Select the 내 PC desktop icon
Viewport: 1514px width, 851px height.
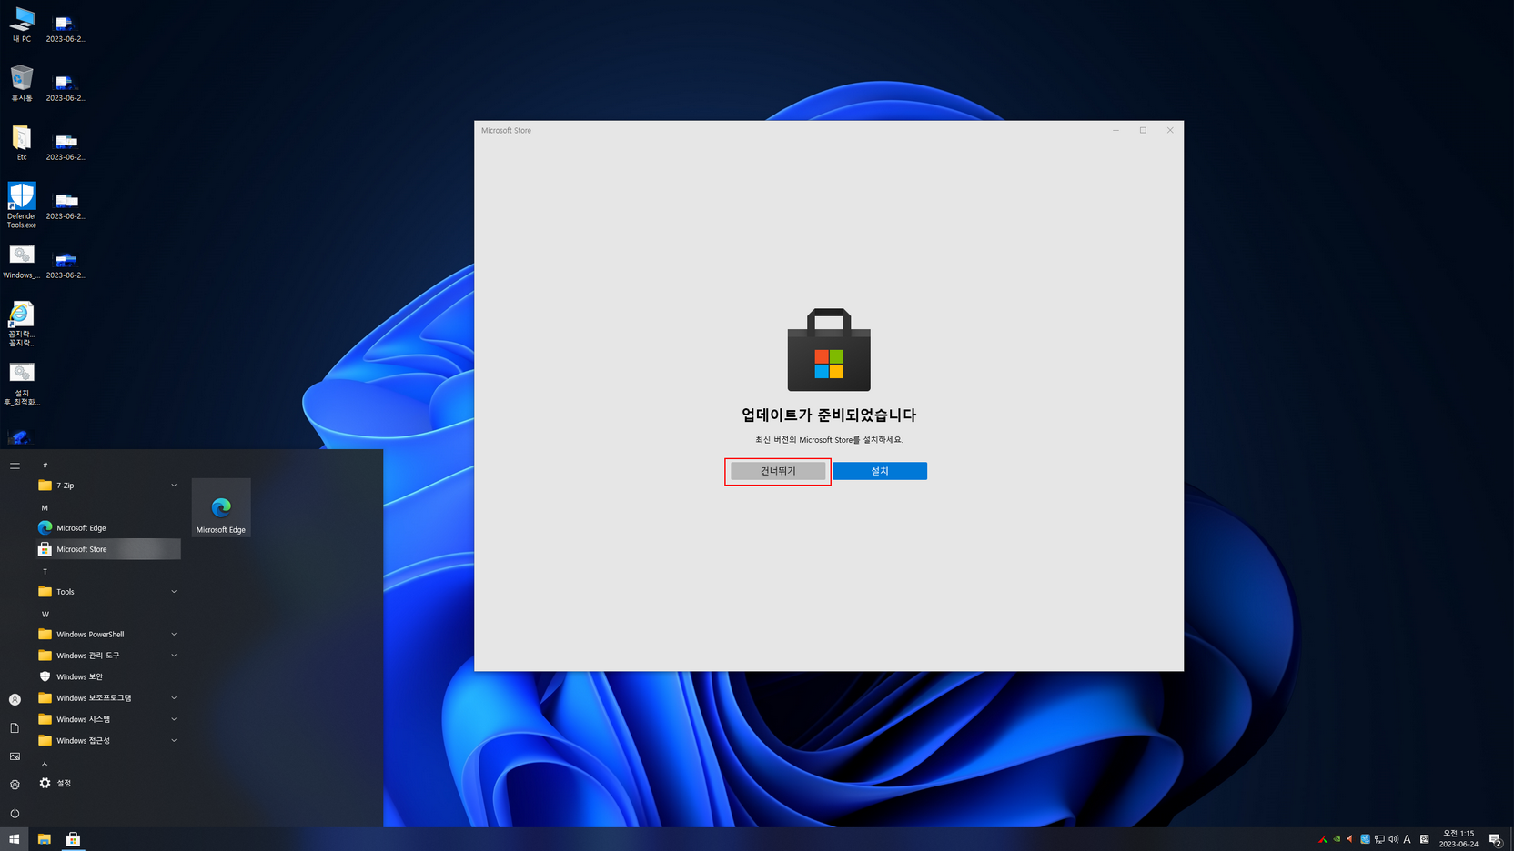(x=22, y=25)
